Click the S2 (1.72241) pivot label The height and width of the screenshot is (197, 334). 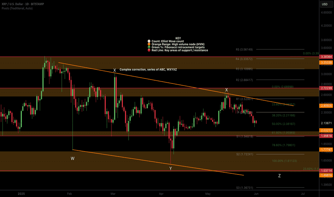coord(245,154)
